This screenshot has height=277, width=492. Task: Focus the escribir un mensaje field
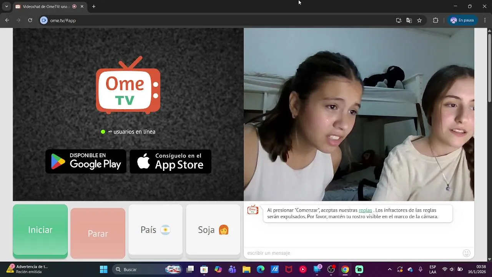tap(353, 253)
